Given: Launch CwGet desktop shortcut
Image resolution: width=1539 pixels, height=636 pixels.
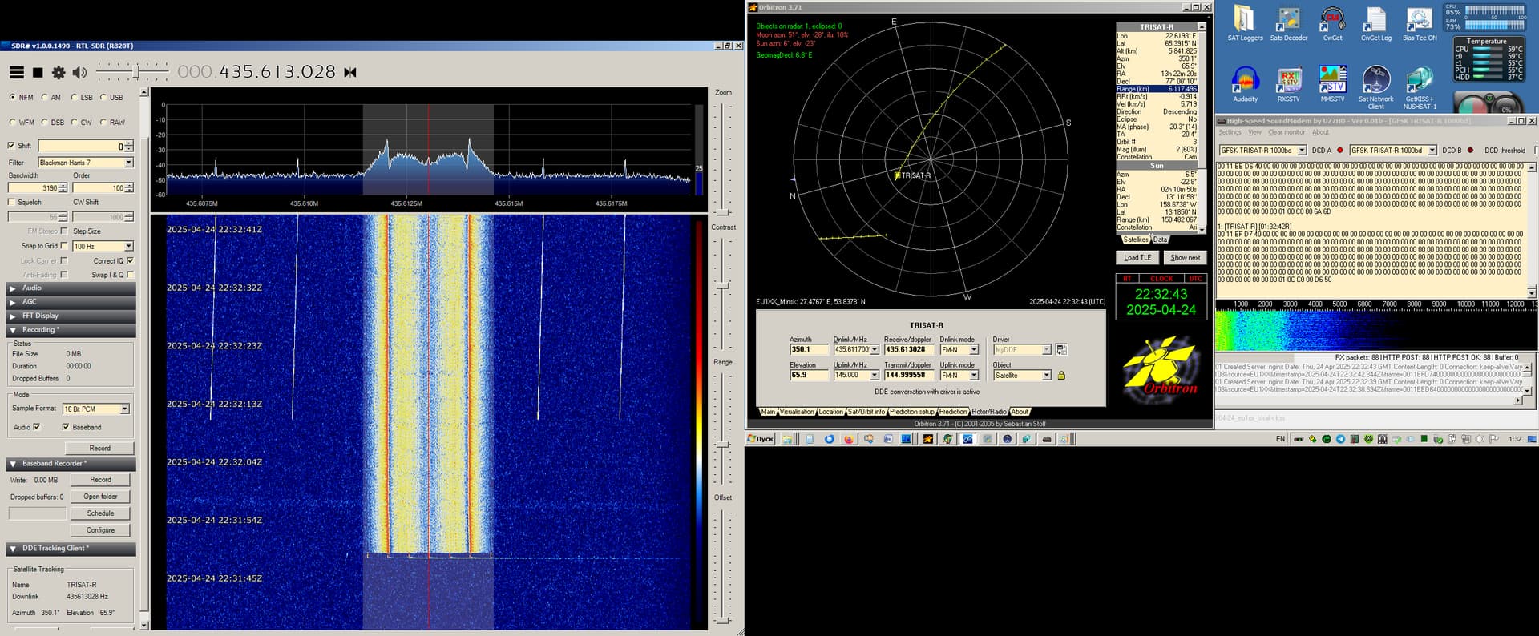Looking at the screenshot, I should pos(1332,23).
